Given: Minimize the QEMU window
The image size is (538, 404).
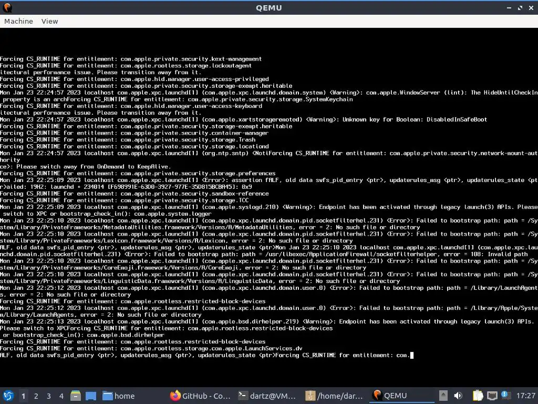Looking at the screenshot, I should tap(509, 7).
